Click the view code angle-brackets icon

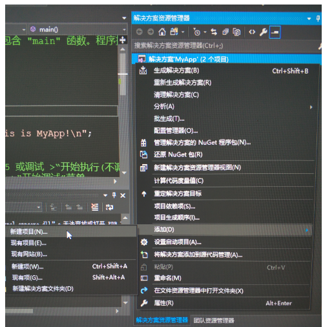(252, 32)
